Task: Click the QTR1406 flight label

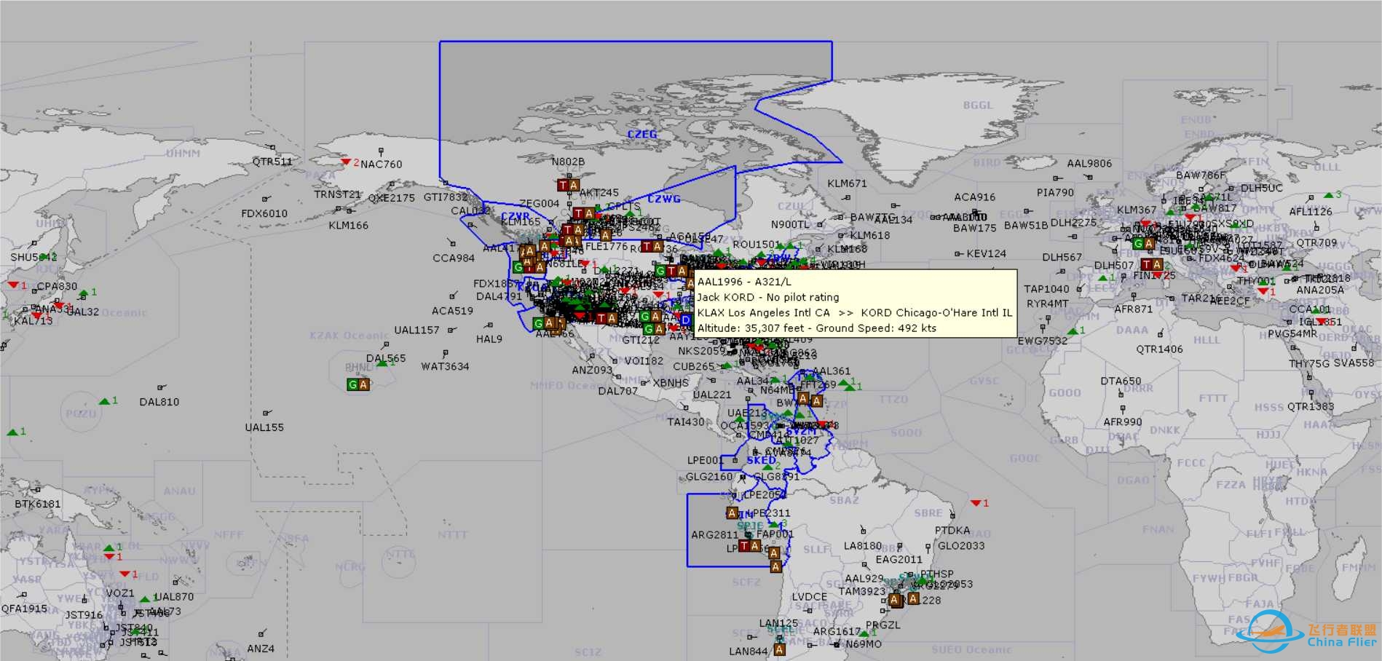Action: click(1159, 349)
